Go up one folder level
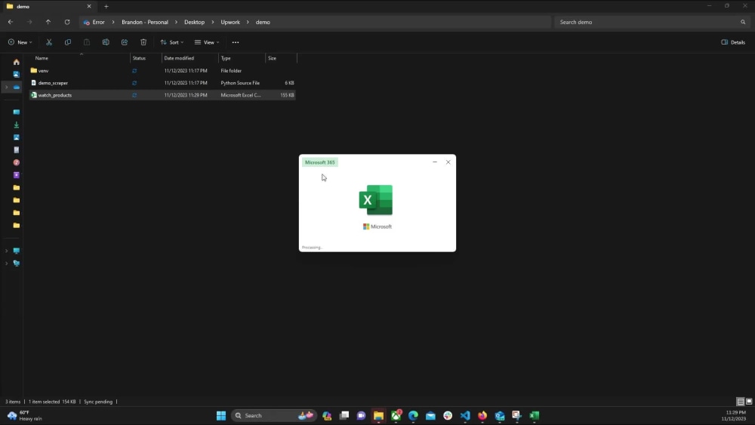Viewport: 755px width, 425px height. (48, 22)
